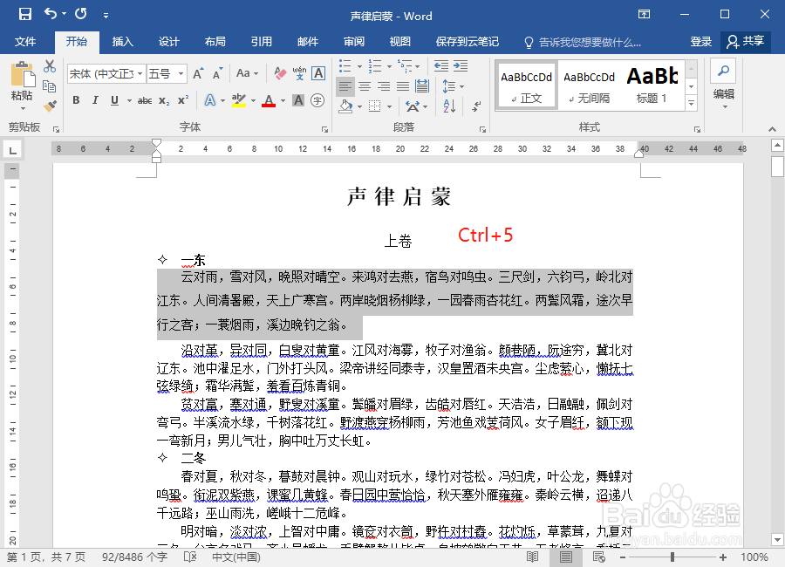
Task: Open the spelling proofing status icon
Action: [190, 557]
